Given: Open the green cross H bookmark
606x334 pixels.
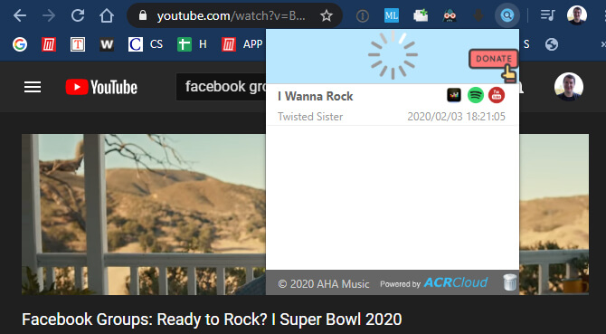Looking at the screenshot, I should pos(192,44).
